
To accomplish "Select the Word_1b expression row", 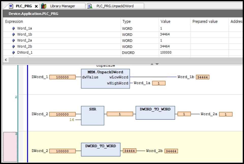I will tap(123, 34).
